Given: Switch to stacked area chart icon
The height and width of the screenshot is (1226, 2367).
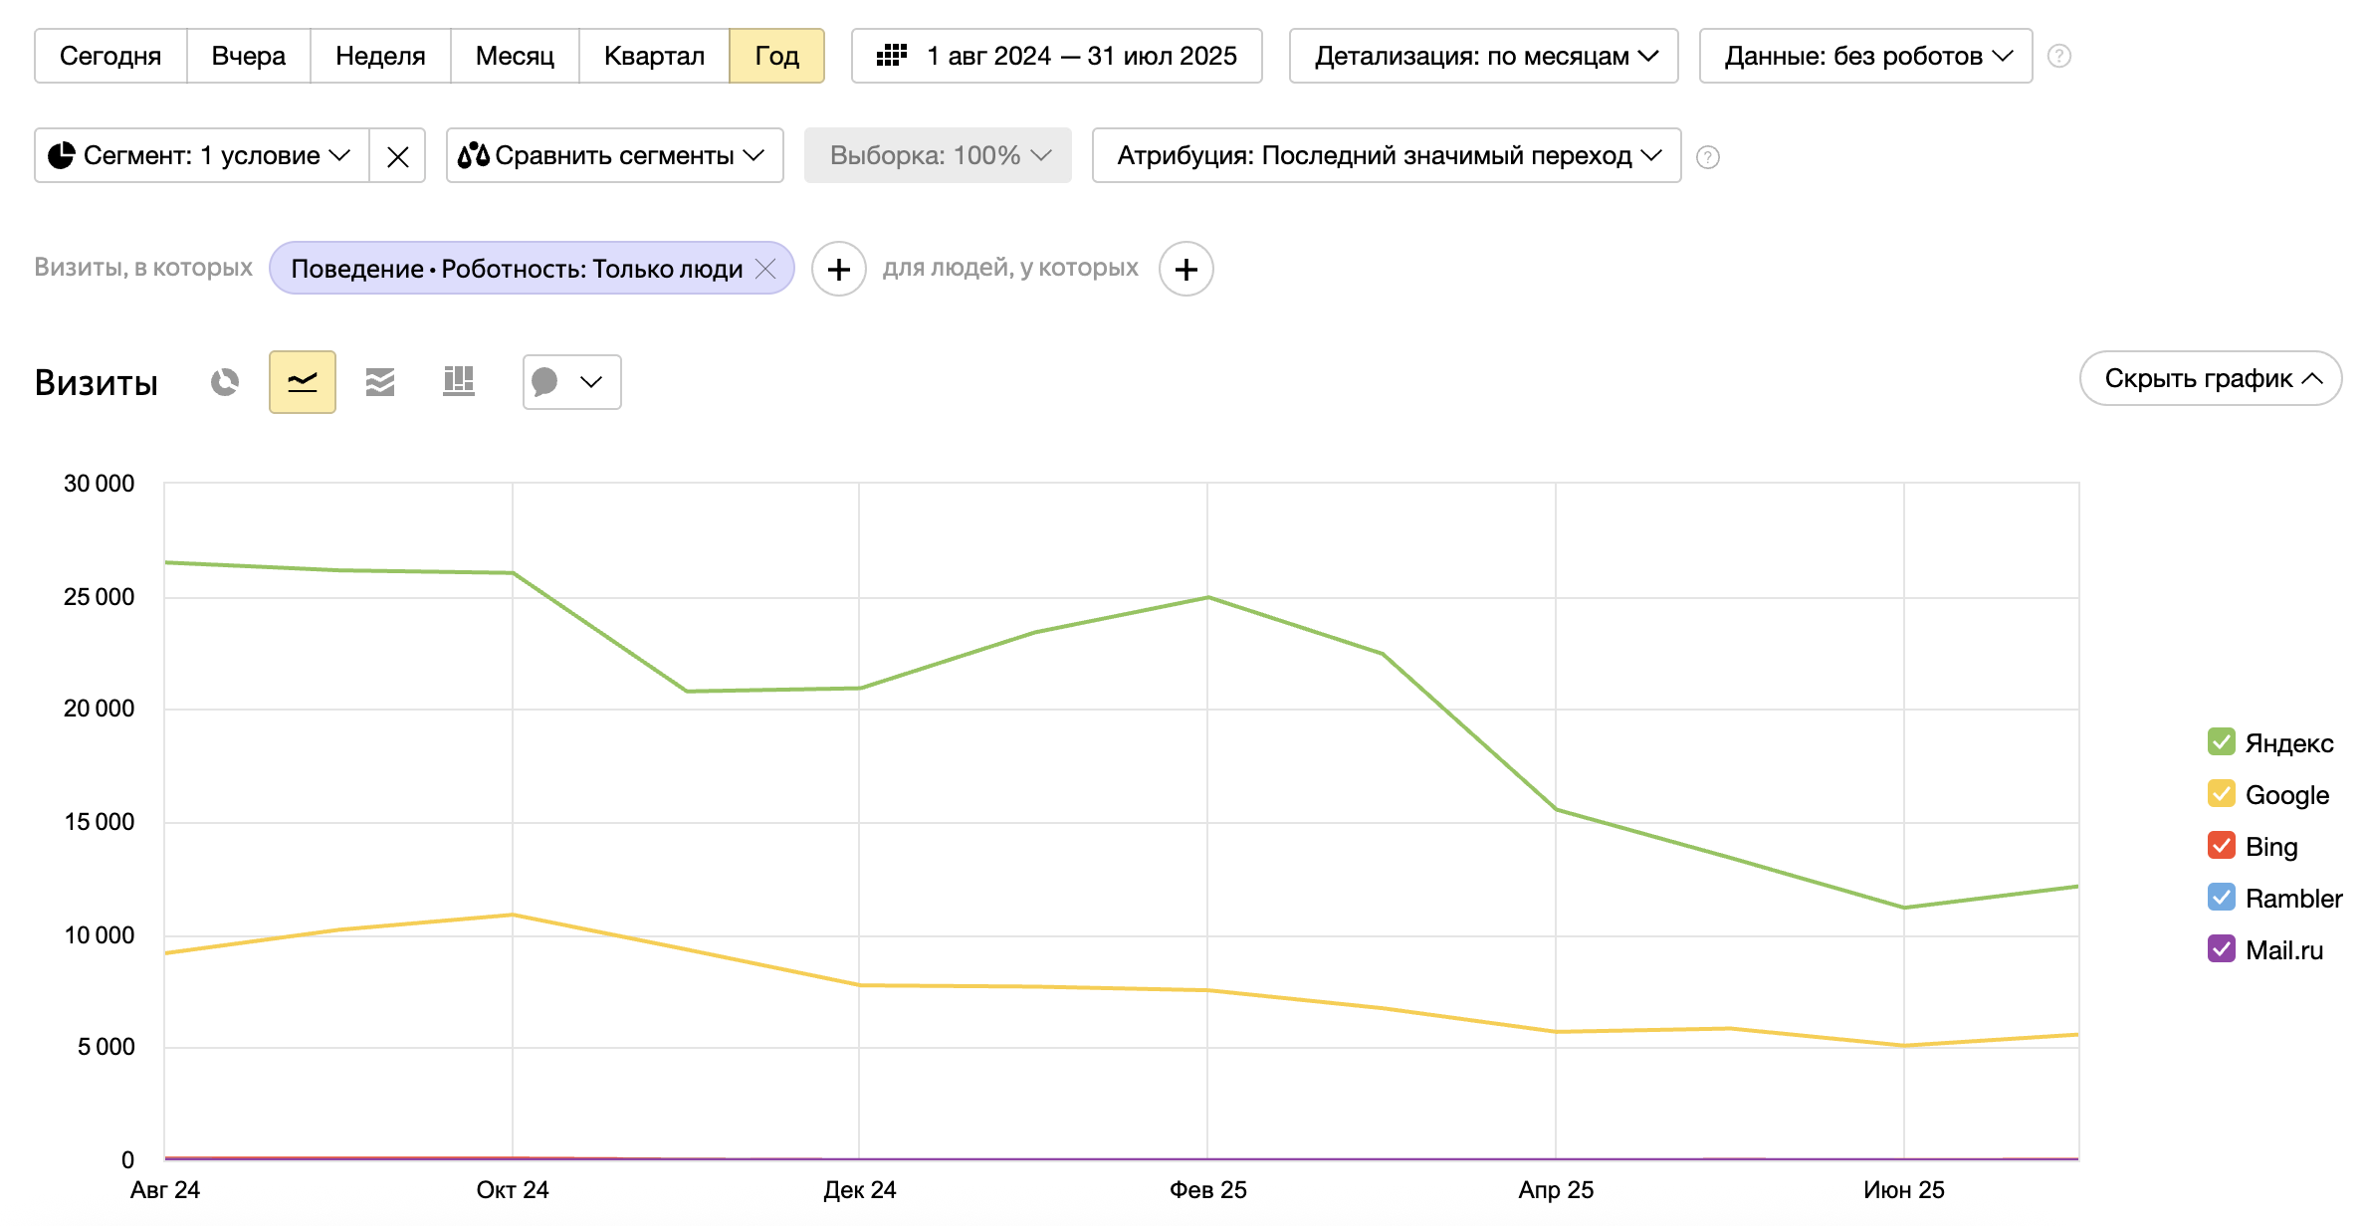Looking at the screenshot, I should coord(380,382).
